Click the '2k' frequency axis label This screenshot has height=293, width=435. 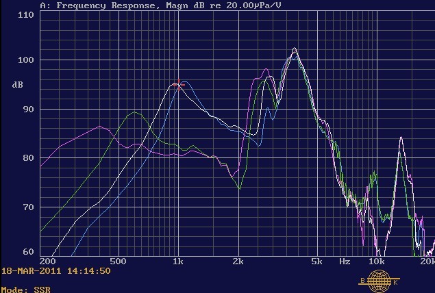(238, 261)
